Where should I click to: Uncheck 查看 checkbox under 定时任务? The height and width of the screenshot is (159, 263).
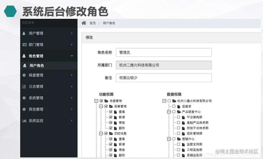coord(111,139)
